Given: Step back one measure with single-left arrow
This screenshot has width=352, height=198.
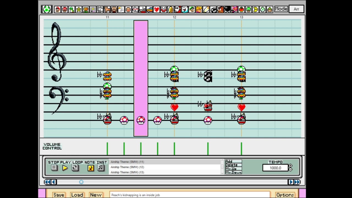Looking at the screenshot, I should (x=54, y=182).
